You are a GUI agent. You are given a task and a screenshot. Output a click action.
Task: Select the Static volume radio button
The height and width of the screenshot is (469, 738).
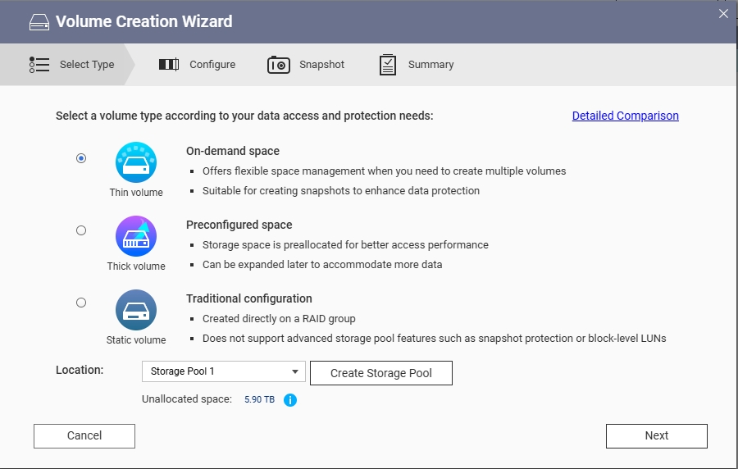[x=81, y=303]
